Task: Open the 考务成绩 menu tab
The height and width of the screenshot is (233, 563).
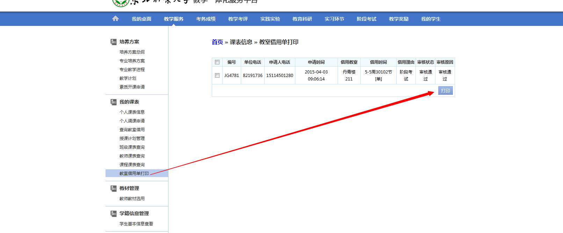Action: click(x=206, y=19)
